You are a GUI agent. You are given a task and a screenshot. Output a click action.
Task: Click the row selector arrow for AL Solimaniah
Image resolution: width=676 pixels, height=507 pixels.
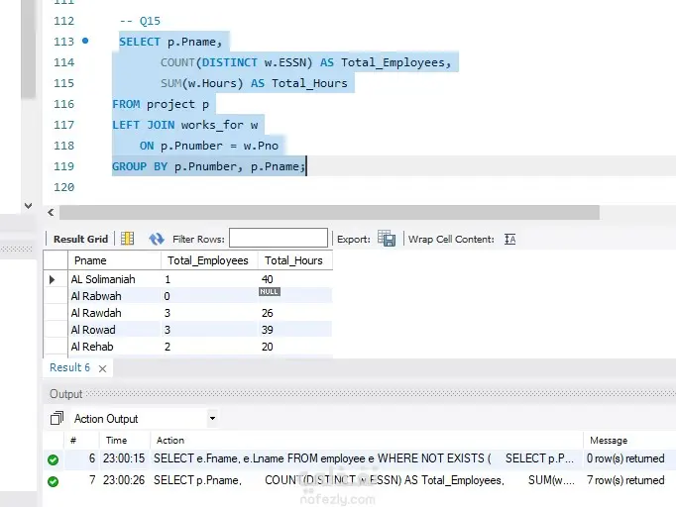pyautogui.click(x=53, y=279)
